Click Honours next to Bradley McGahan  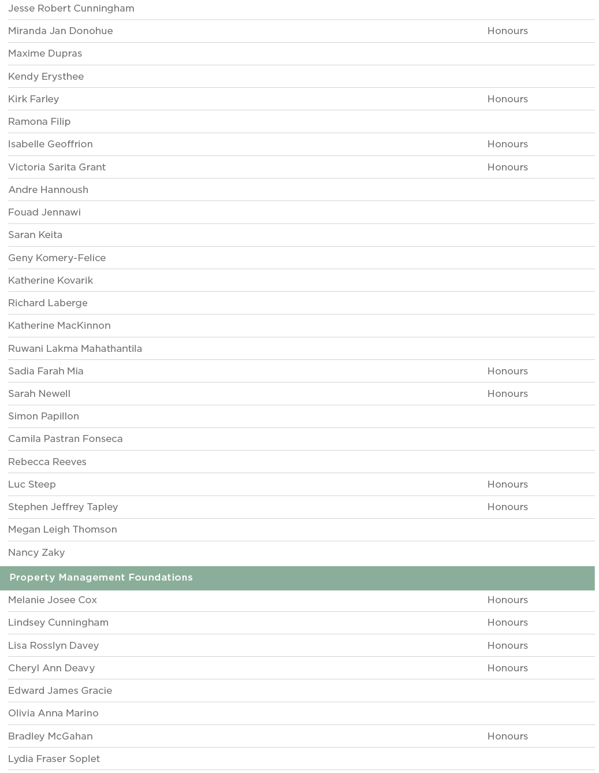tap(507, 736)
